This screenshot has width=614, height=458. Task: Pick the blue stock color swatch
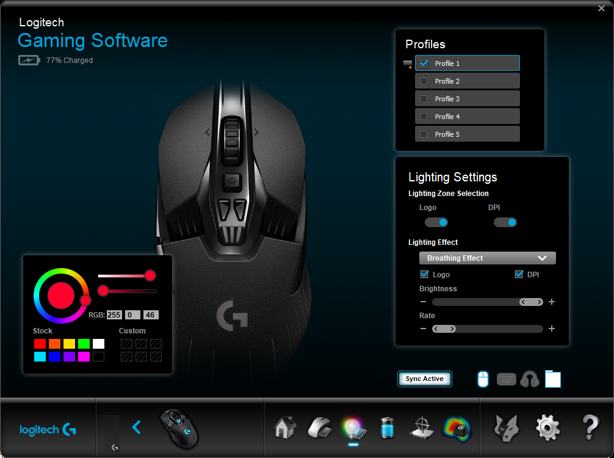tap(54, 357)
